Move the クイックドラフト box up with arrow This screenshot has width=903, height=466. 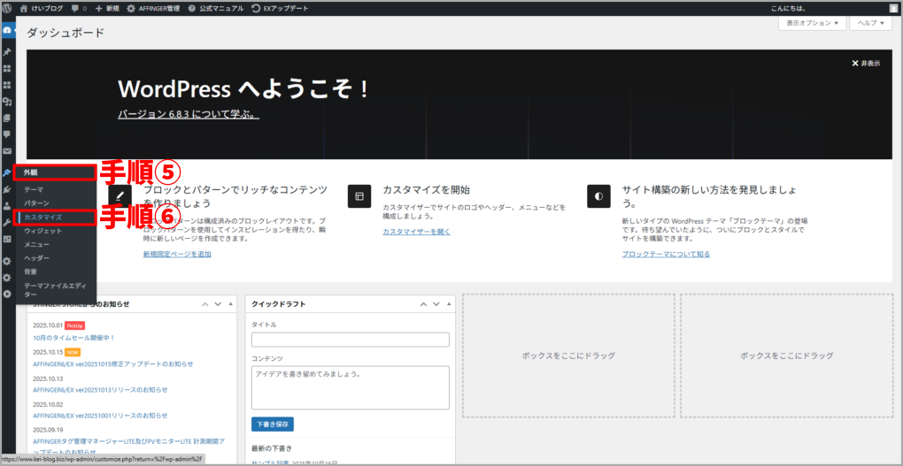click(x=412, y=304)
